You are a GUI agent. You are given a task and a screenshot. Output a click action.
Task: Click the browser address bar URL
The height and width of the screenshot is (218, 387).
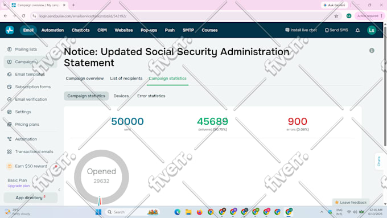[83, 16]
